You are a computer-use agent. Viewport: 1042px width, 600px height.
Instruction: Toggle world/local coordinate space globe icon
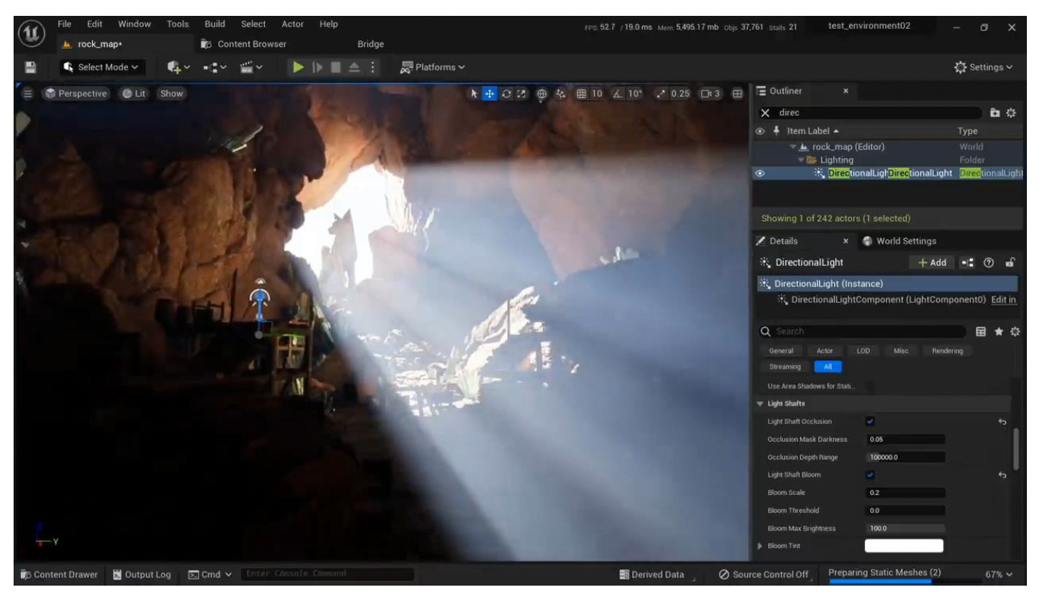541,94
